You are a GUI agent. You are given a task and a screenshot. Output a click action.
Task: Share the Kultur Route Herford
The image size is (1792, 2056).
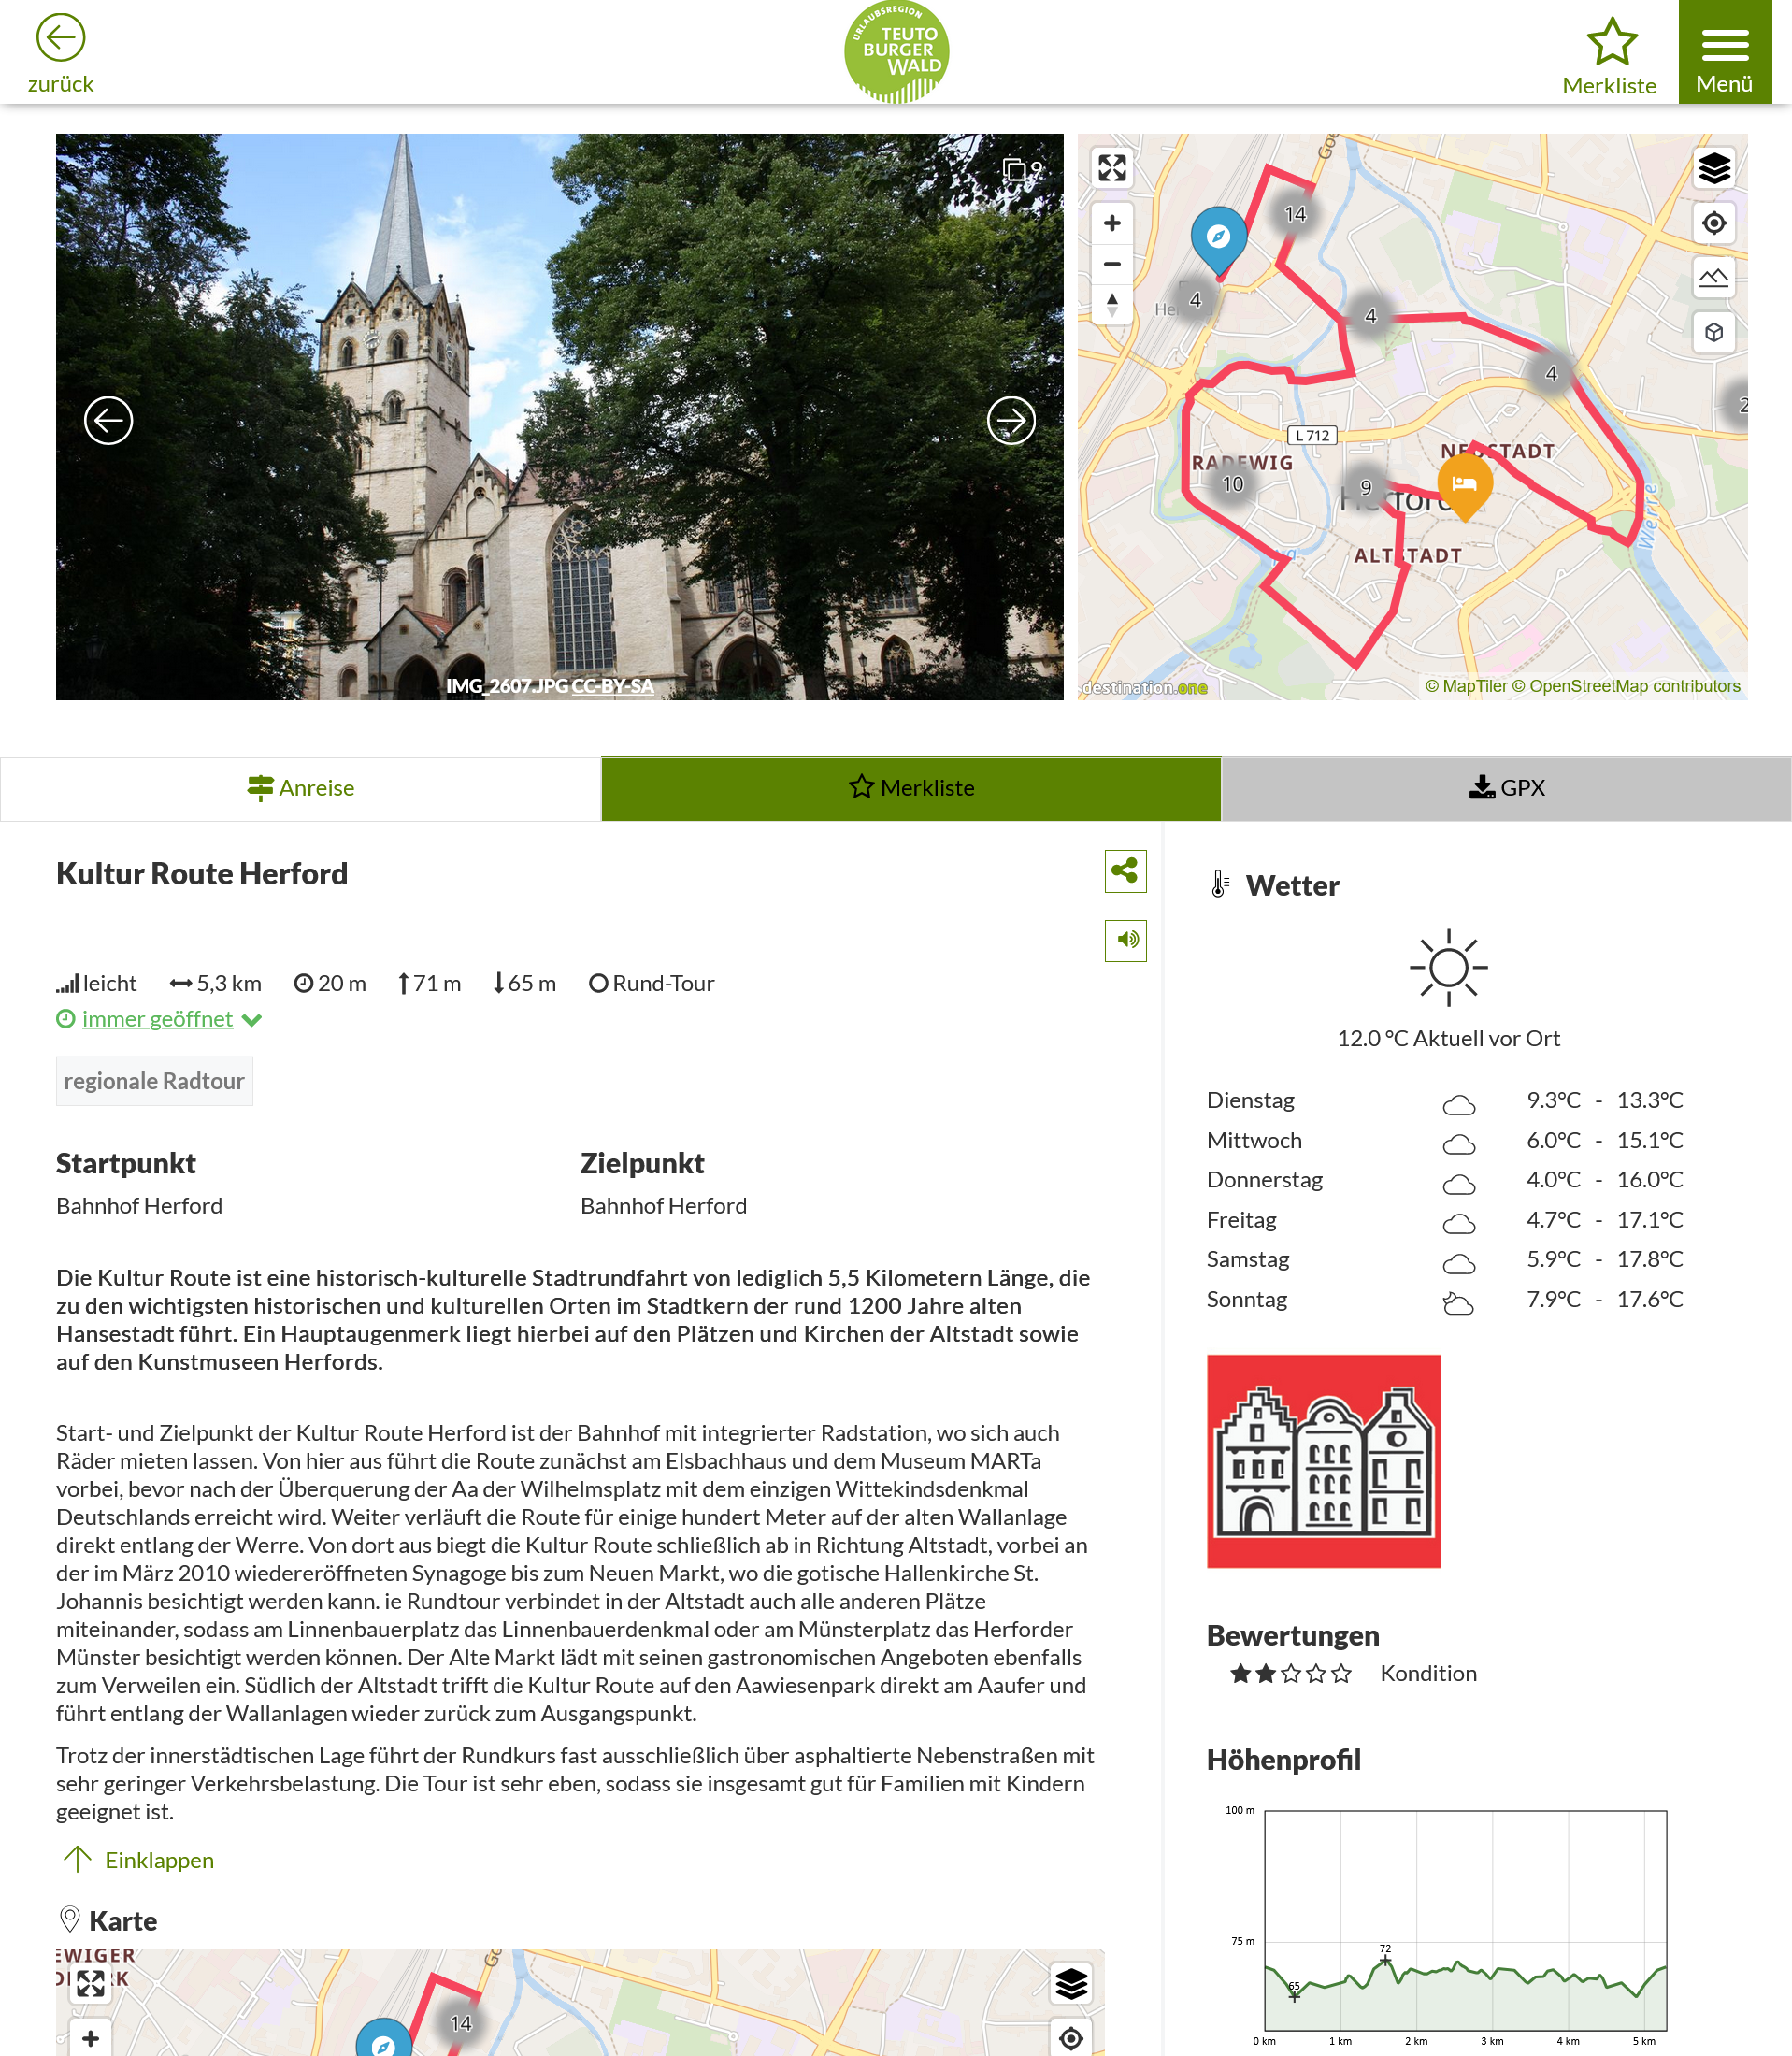1125,870
